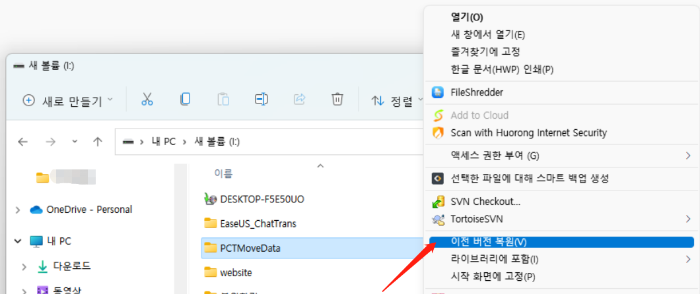Screen dimensions: 700x294
Task: Collapse the 내 PC tree node
Action: (18, 241)
